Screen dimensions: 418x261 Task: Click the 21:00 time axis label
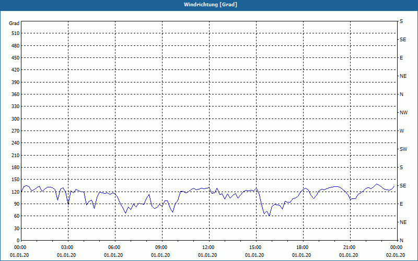(350, 247)
